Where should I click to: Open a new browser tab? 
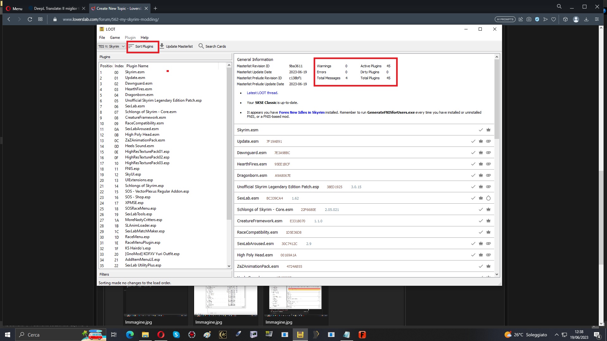pyautogui.click(x=155, y=9)
